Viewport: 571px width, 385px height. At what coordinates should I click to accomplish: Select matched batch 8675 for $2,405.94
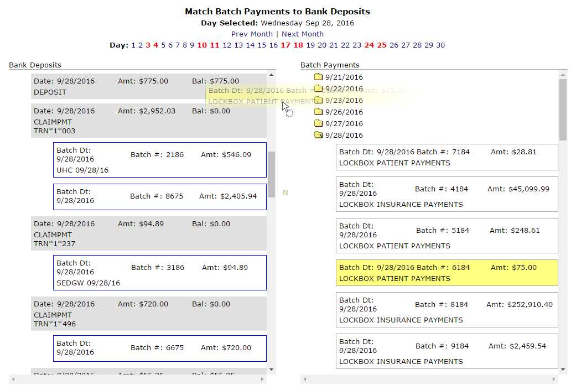160,197
